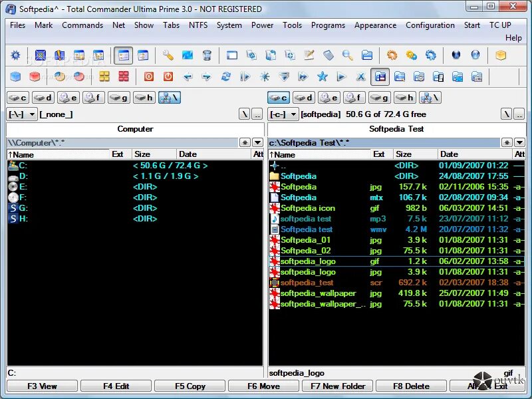Sort left panel by Name column header
This screenshot has width=532, height=399.
coord(59,154)
